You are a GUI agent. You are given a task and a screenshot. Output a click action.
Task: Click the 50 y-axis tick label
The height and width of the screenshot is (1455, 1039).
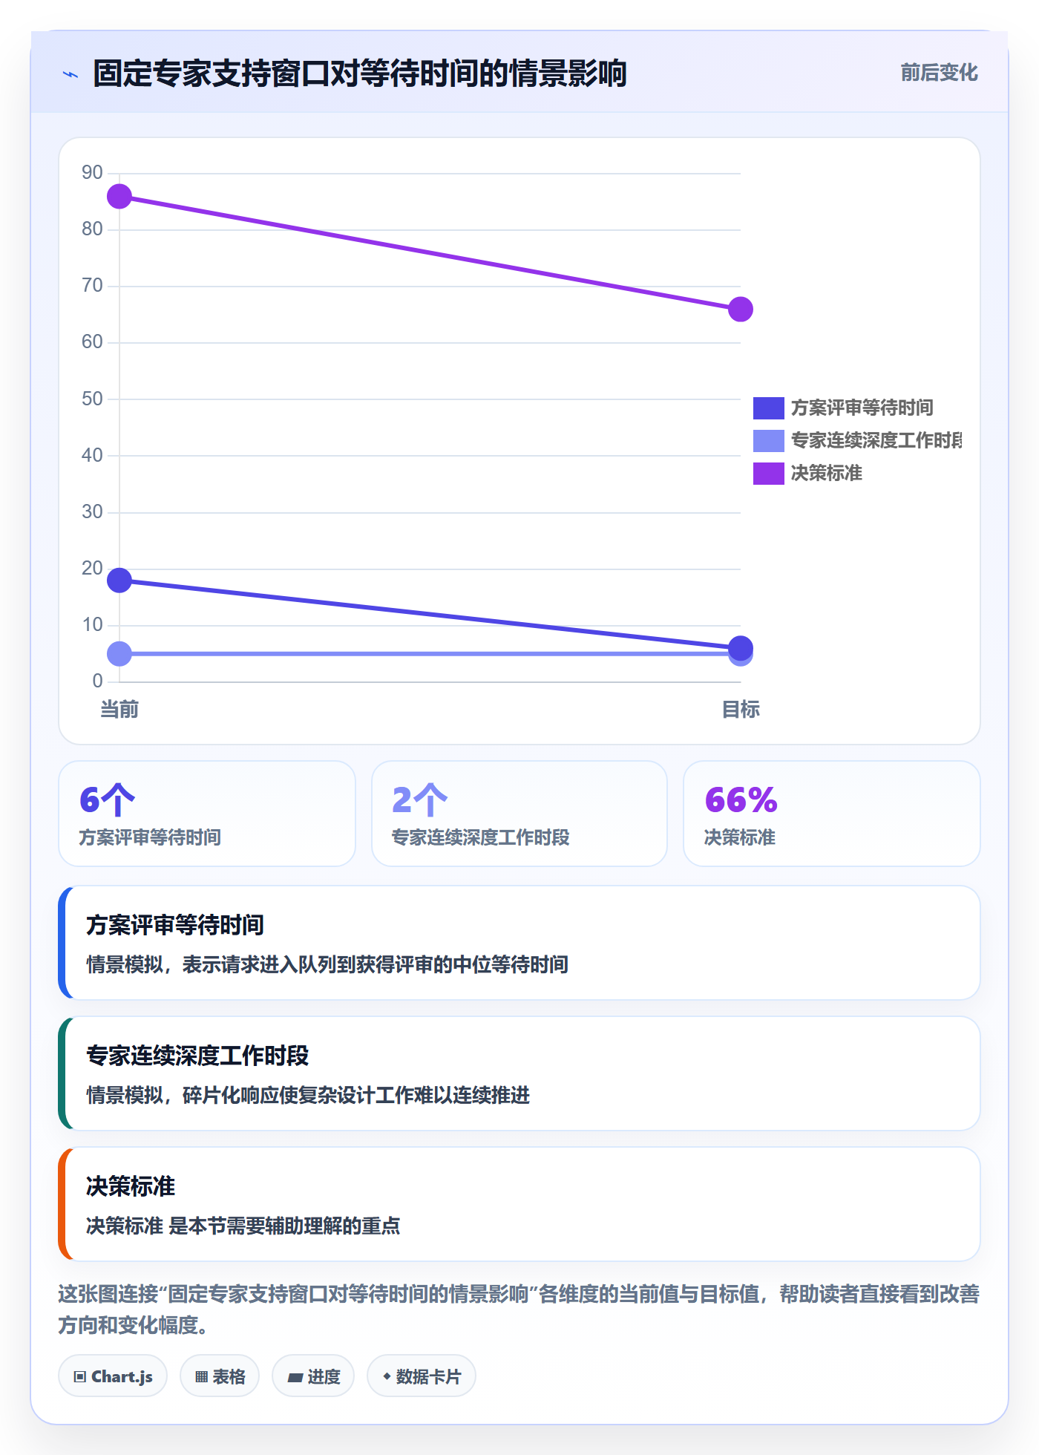[x=92, y=399]
